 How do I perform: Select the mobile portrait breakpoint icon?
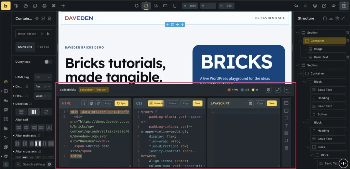click(175, 6)
